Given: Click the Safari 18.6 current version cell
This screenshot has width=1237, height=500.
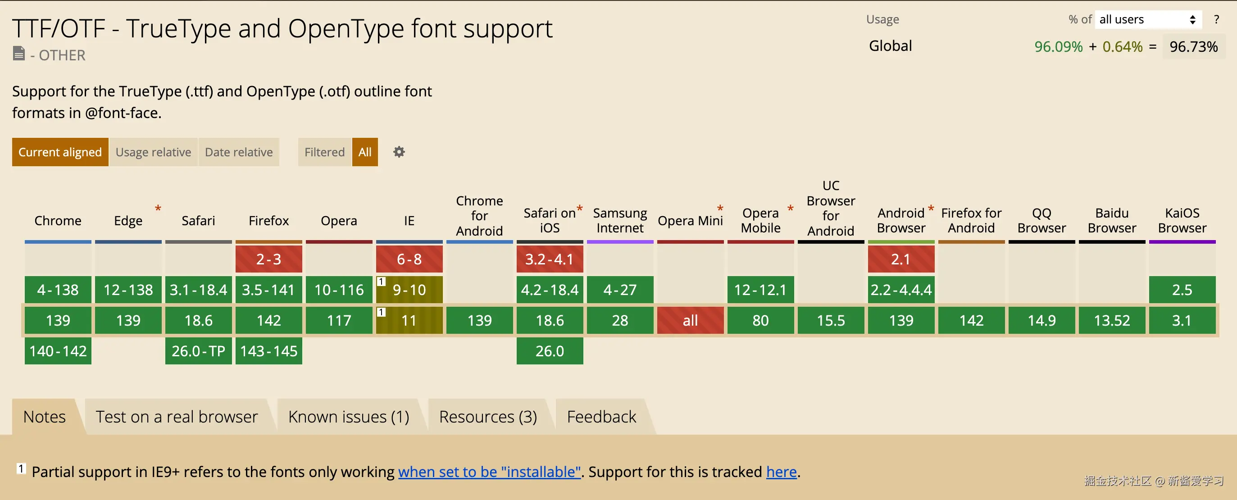Looking at the screenshot, I should pyautogui.click(x=198, y=320).
